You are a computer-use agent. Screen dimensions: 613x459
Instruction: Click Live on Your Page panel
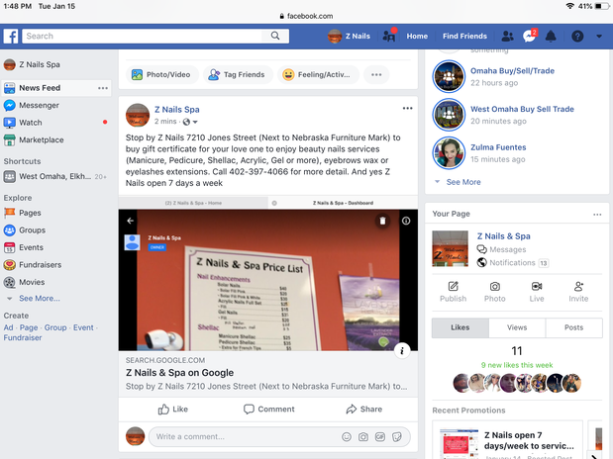[537, 292]
